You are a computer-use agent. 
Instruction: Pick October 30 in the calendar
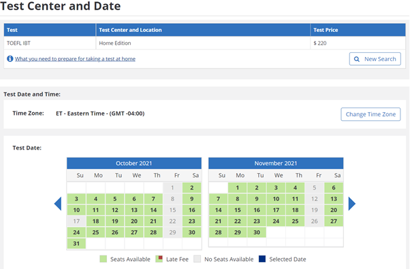(192, 232)
